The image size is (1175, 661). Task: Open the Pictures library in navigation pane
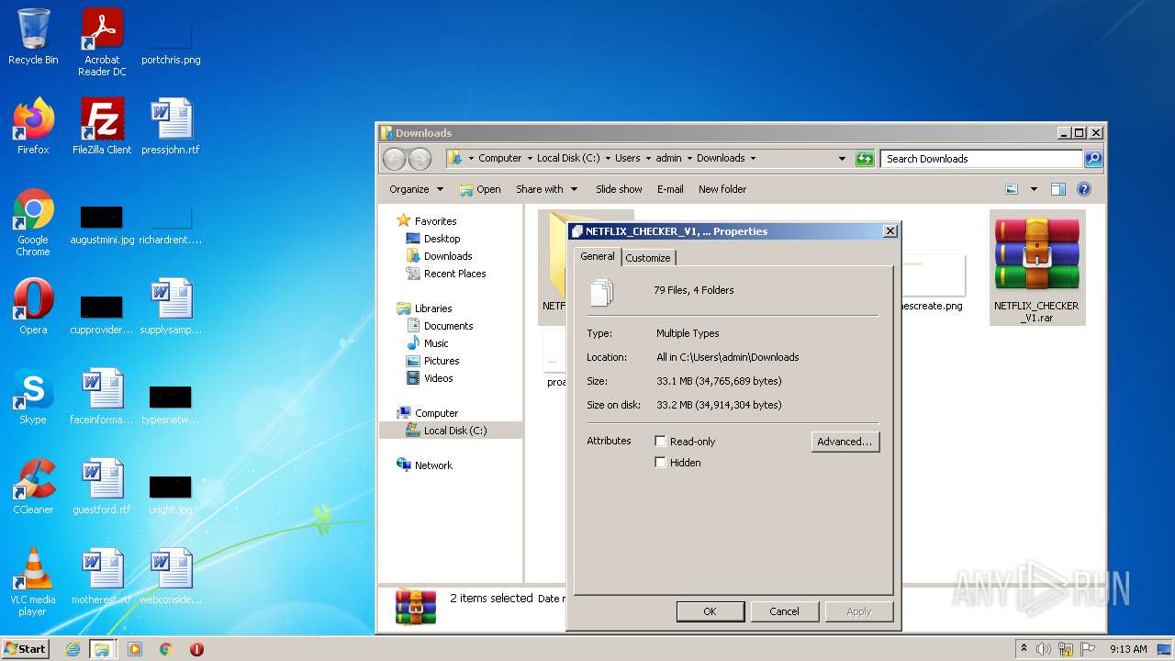pos(432,361)
